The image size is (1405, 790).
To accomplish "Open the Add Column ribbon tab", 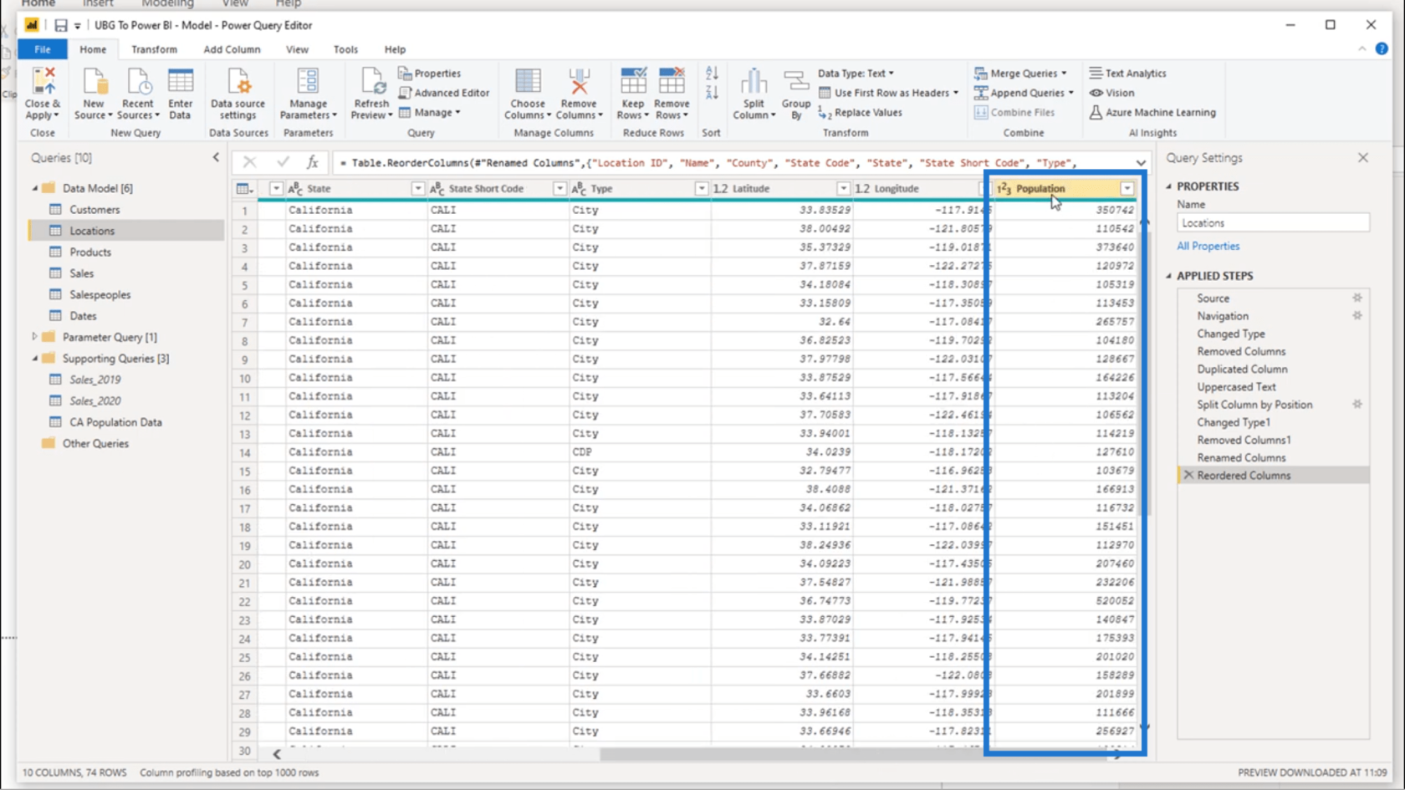I will [232, 49].
